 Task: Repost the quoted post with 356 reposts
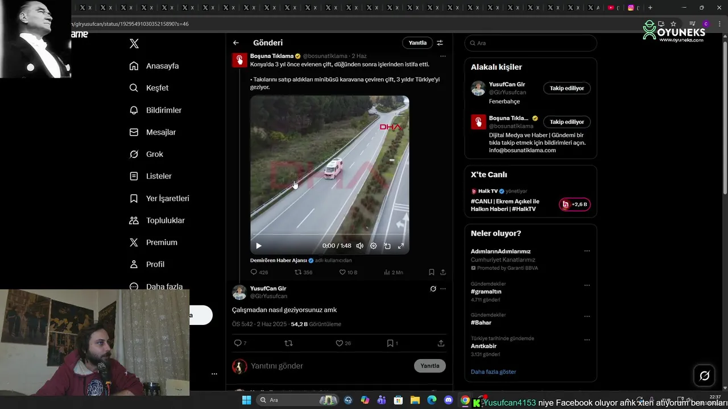304,273
